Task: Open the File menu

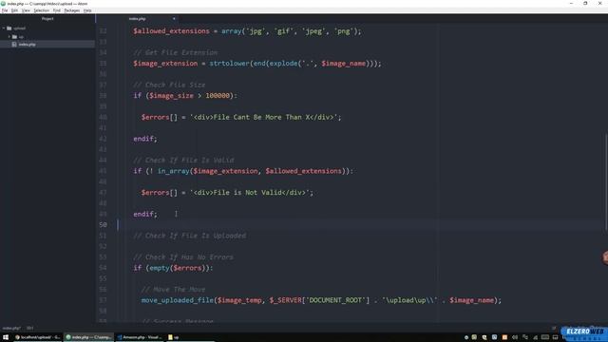Action: (x=5, y=10)
